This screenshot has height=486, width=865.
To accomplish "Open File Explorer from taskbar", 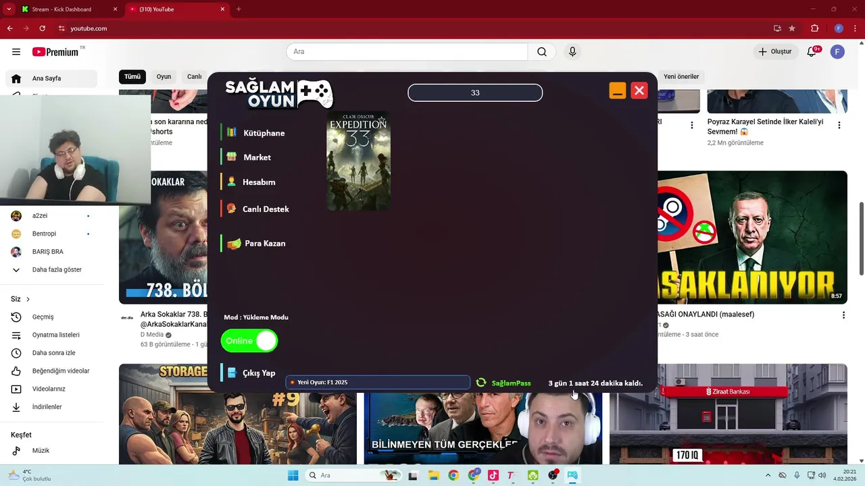I will point(432,475).
